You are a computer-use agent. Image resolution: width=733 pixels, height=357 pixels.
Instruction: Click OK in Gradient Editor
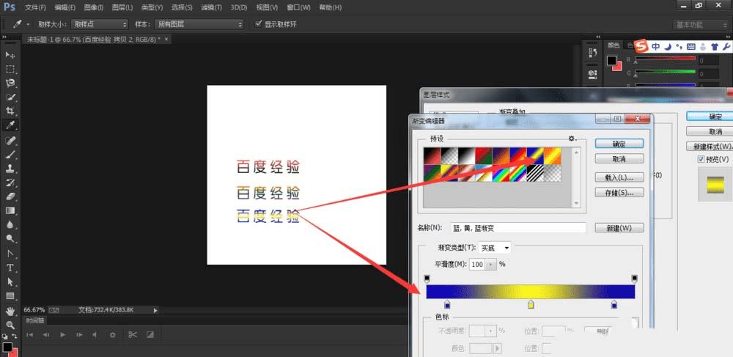[619, 144]
